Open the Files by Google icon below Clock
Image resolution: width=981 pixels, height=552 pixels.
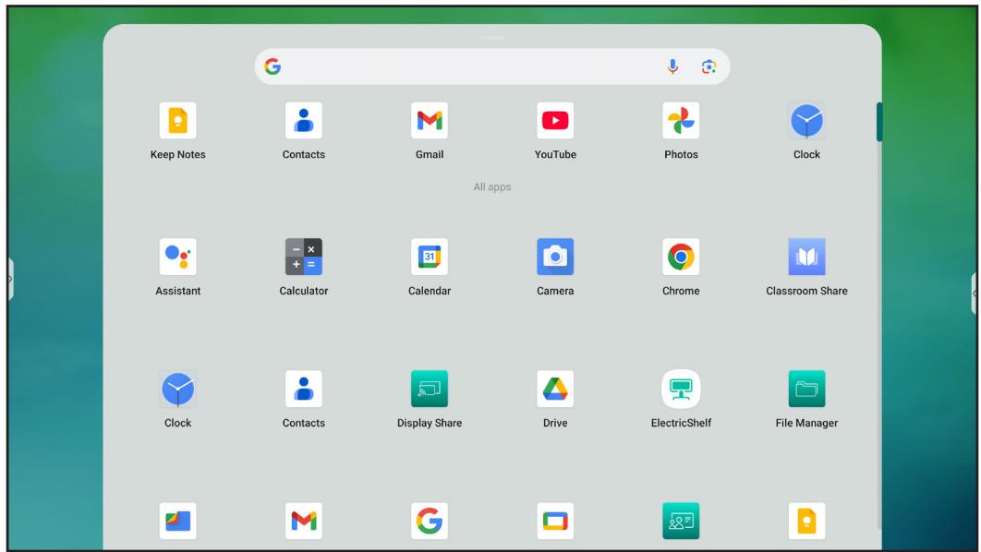point(177,521)
